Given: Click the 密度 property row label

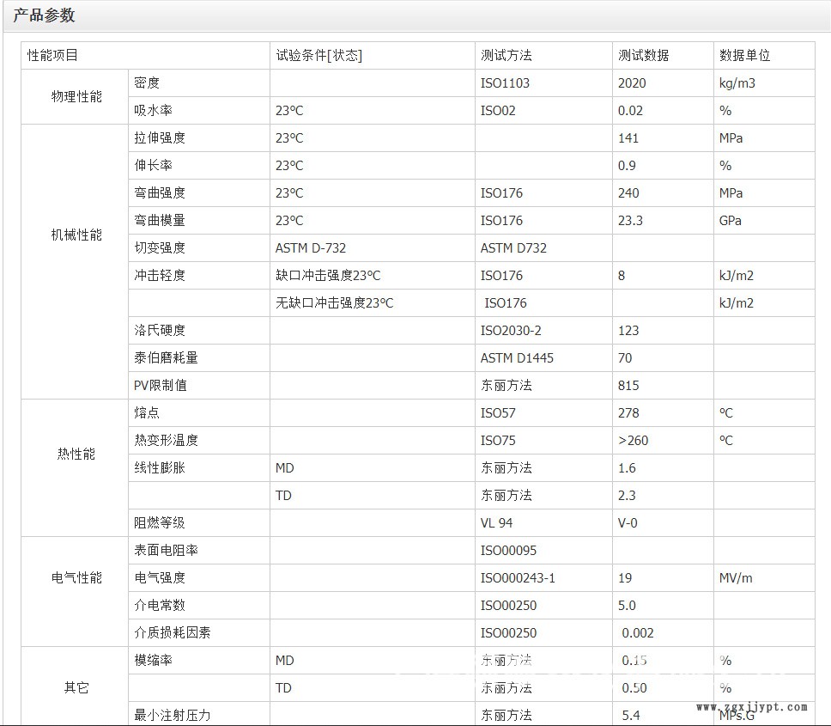Looking at the screenshot, I should [147, 83].
